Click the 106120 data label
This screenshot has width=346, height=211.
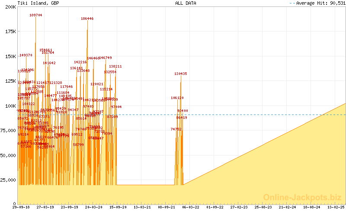177,98
